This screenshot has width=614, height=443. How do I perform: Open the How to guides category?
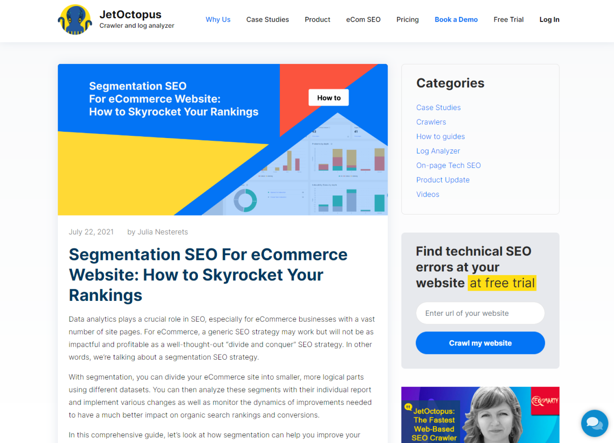pos(440,137)
